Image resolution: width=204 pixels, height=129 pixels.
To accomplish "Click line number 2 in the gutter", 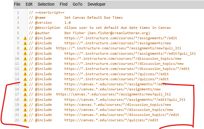I will coord(18,18).
